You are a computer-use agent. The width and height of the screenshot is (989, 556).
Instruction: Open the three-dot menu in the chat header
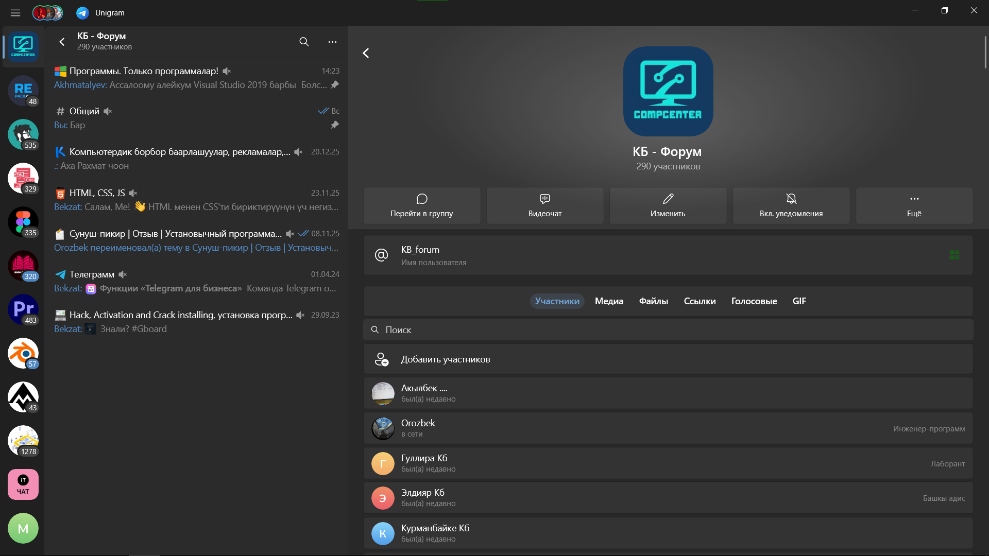[x=332, y=42]
